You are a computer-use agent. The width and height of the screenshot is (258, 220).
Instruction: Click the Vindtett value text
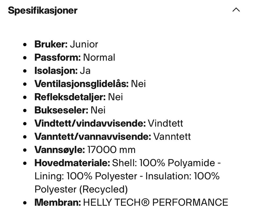(166, 123)
